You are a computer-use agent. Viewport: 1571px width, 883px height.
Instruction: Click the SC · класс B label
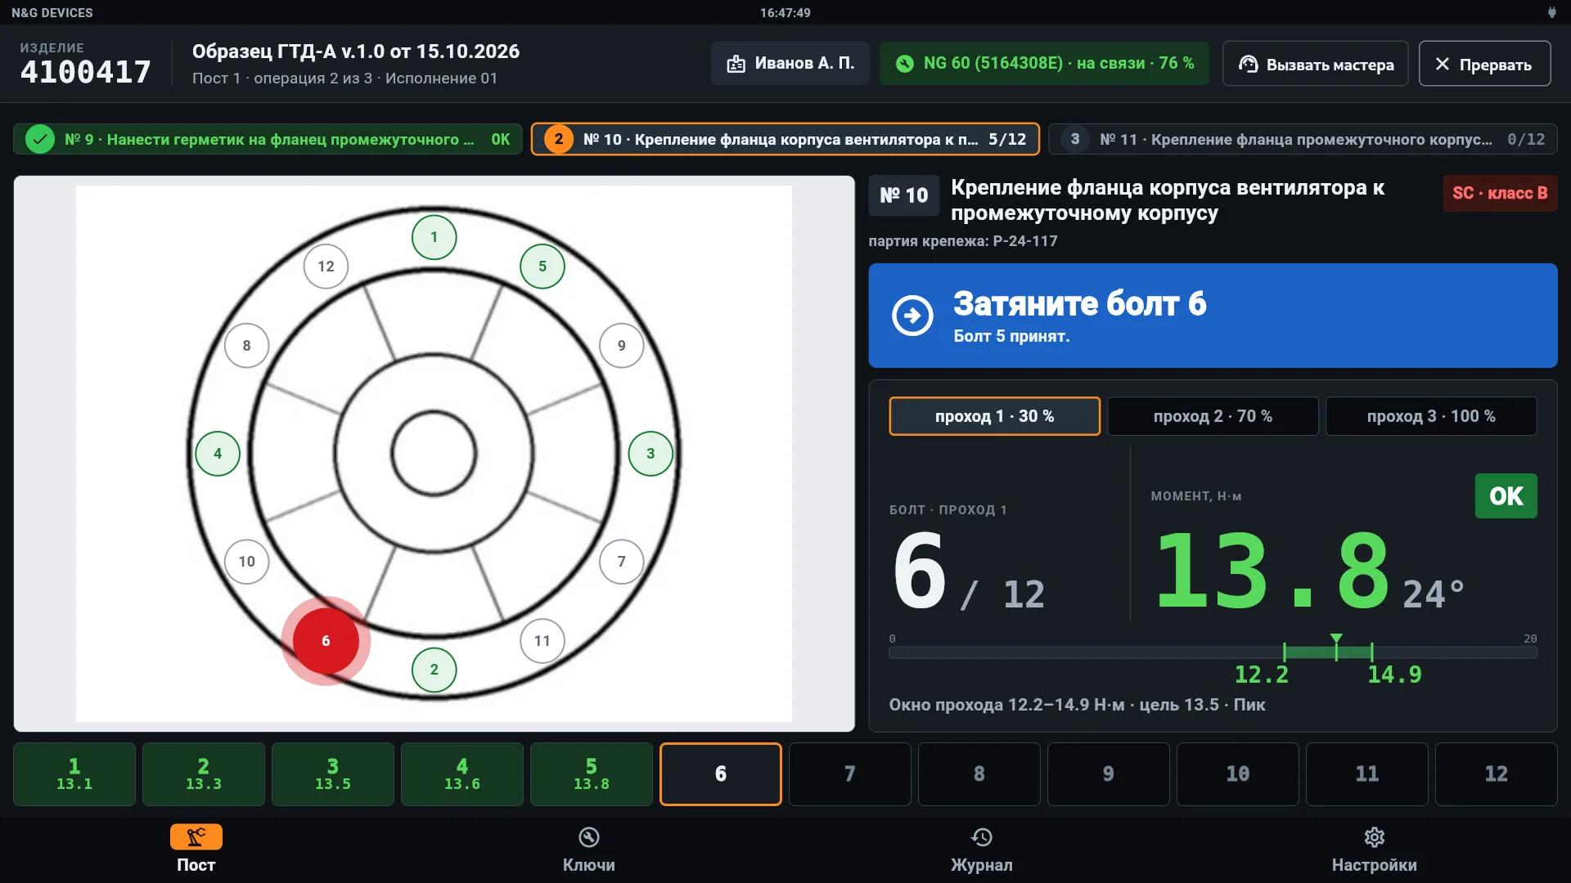[1500, 193]
